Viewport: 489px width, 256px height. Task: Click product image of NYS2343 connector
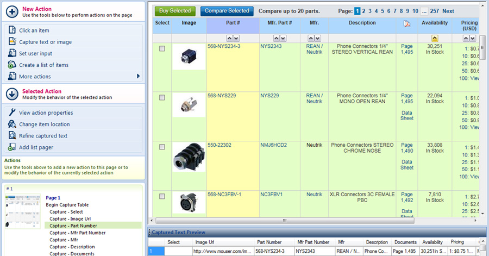coord(189,57)
